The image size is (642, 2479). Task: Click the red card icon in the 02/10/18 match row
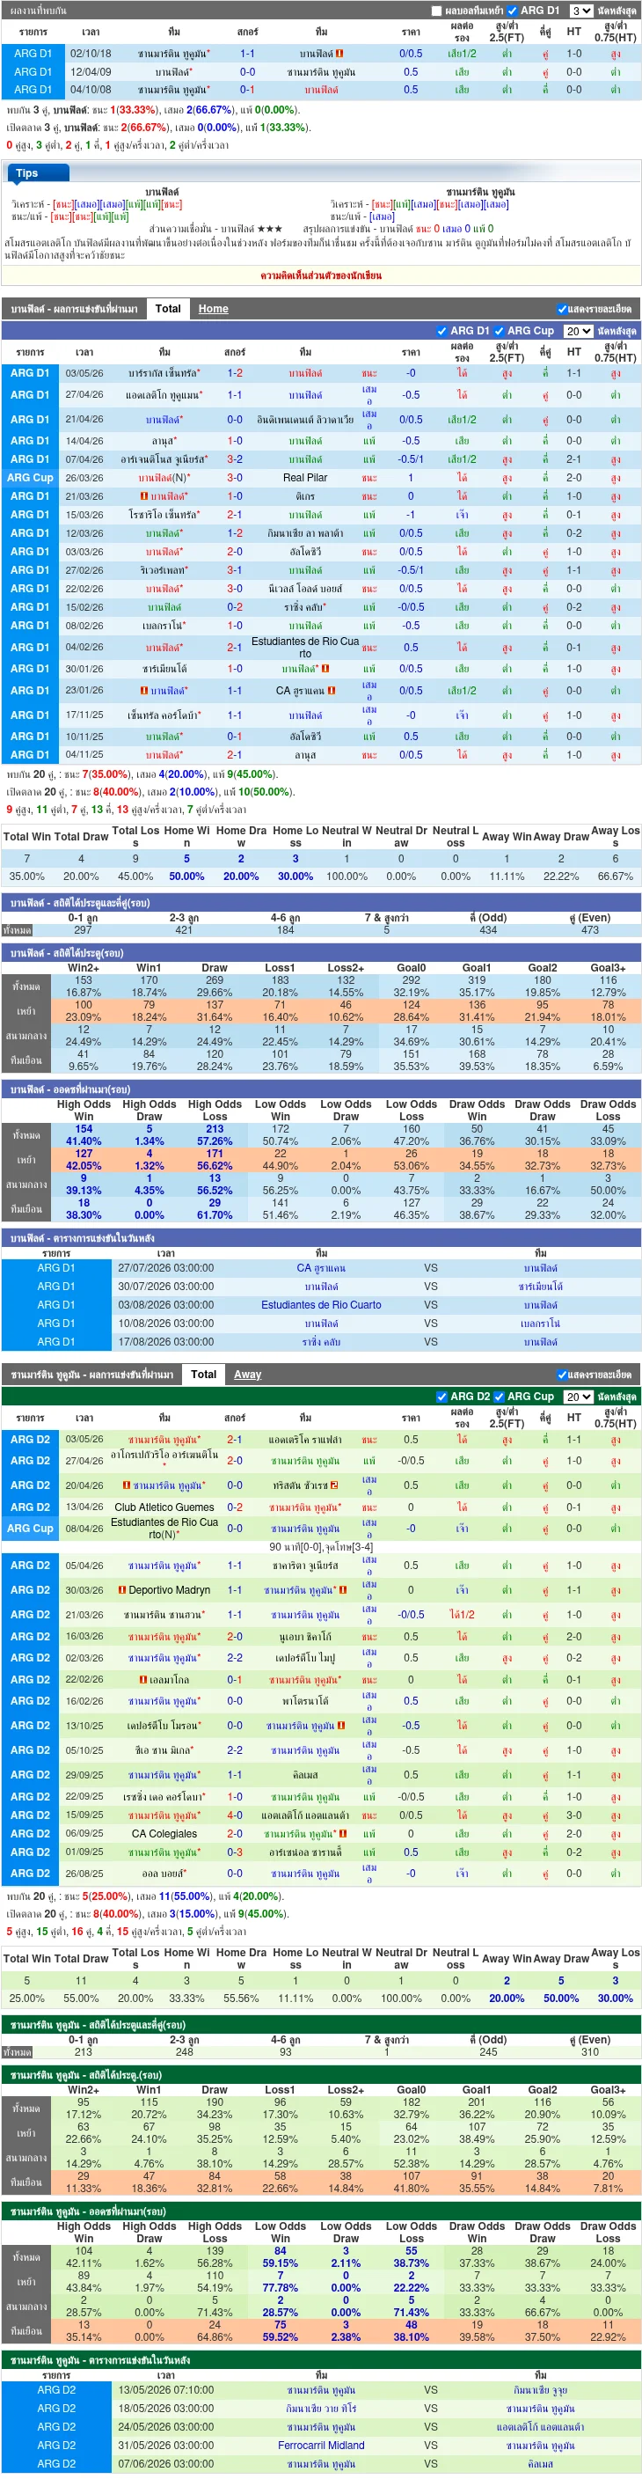tap(339, 54)
